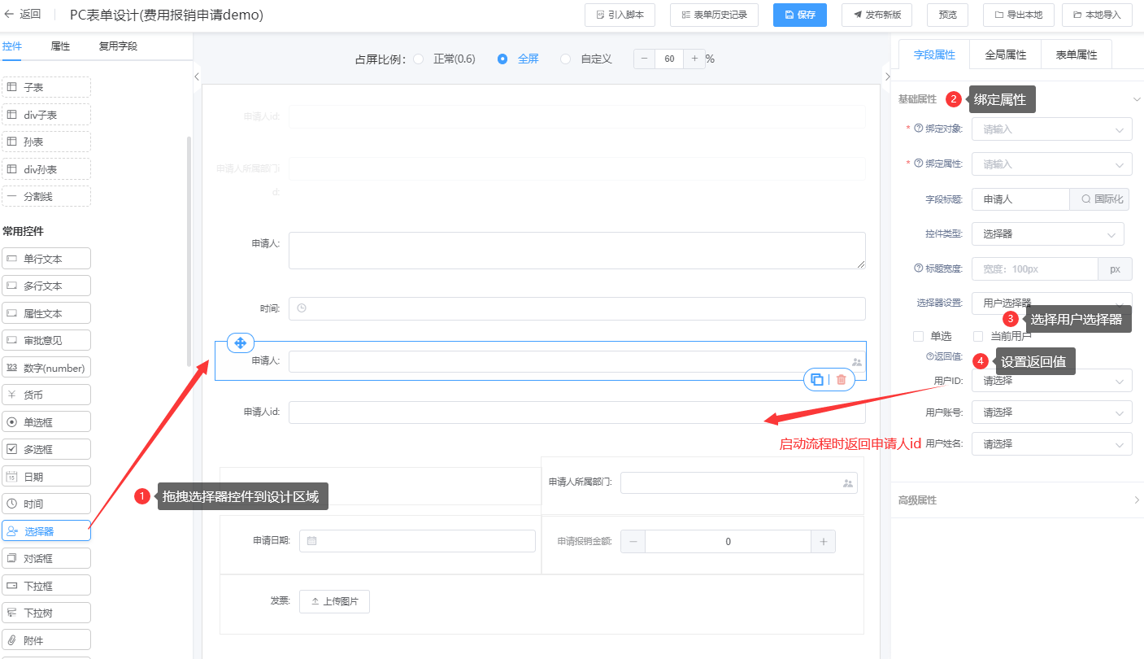Viewport: 1144px width, 659px height.
Task: Click the calendar icon in 申请日期 field
Action: pyautogui.click(x=311, y=541)
